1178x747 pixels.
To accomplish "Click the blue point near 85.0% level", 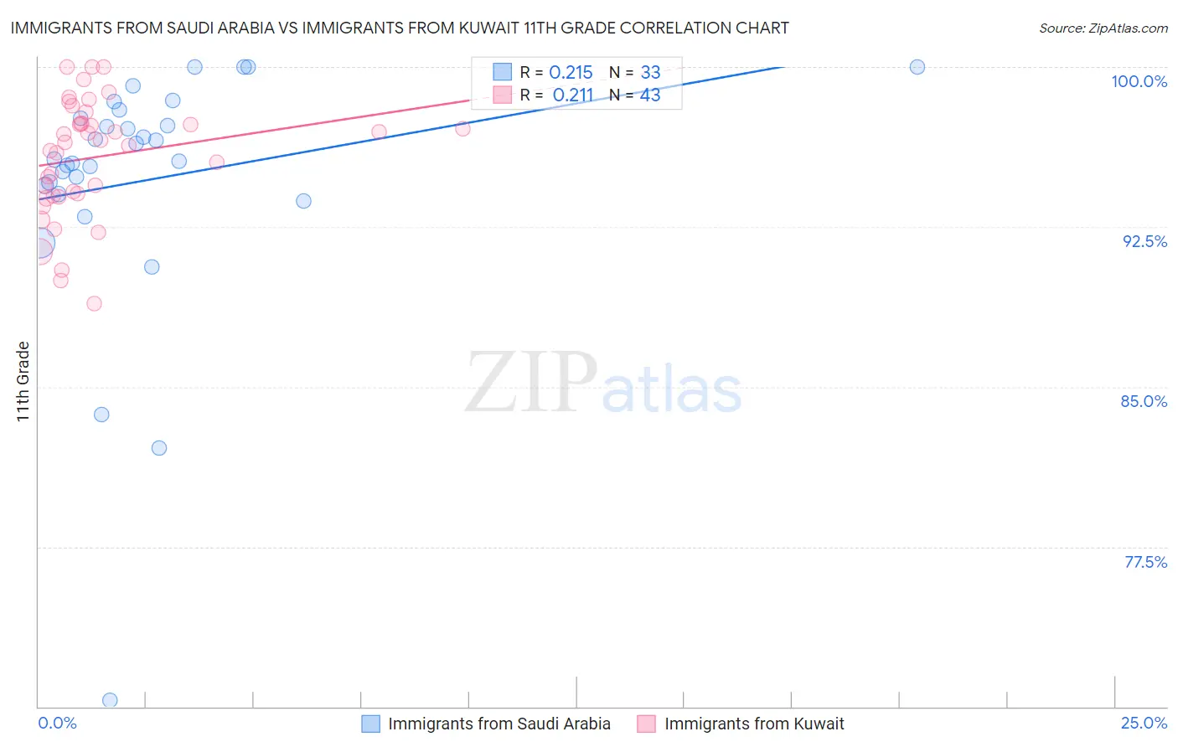I will [101, 415].
